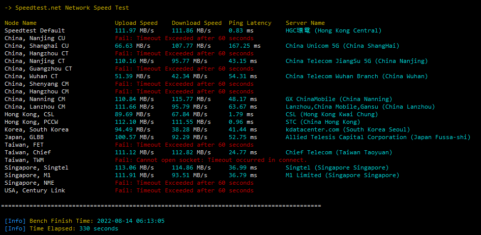Click the 'China, Nanning CM' node
The image size is (481, 235).
35,99
